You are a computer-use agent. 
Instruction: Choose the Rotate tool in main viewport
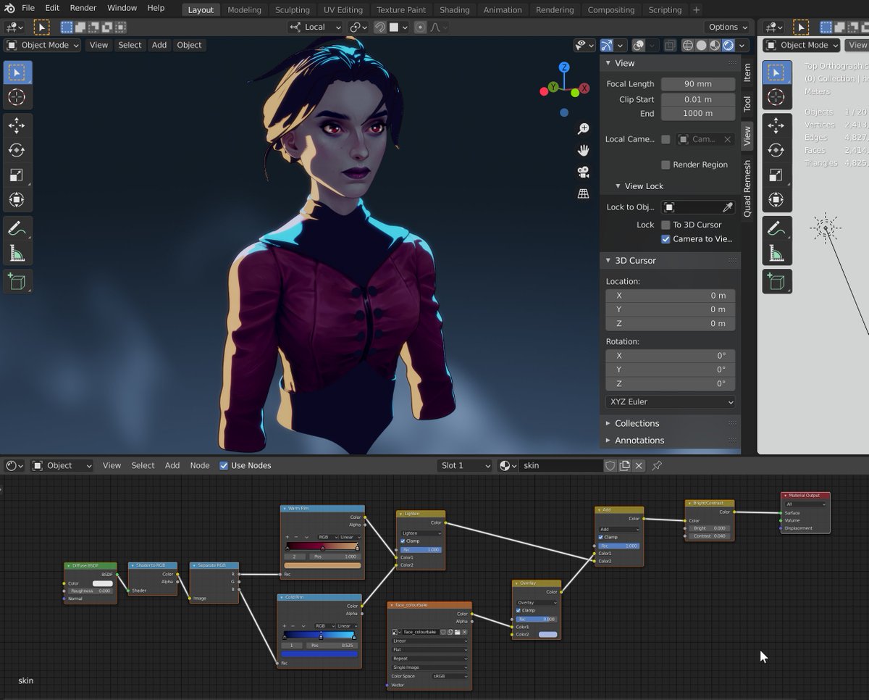coord(17,150)
